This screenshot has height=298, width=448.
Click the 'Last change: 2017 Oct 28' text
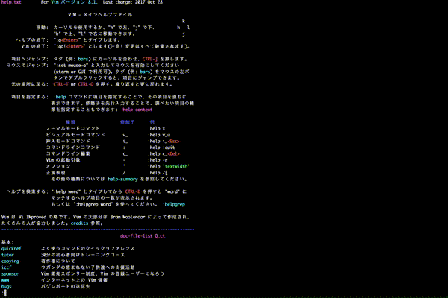(x=133, y=2)
